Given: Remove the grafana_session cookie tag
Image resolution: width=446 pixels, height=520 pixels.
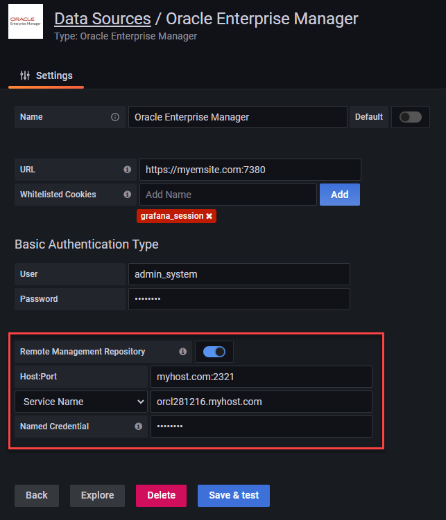Looking at the screenshot, I should point(209,216).
